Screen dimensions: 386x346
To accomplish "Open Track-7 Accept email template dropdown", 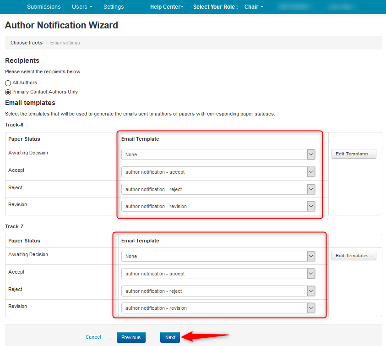I will pyautogui.click(x=218, y=274).
